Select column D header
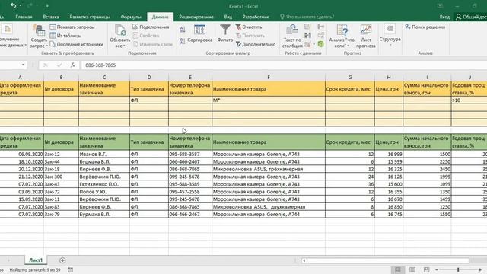Image resolution: width=487 pixels, height=274 pixels. tap(149, 77)
